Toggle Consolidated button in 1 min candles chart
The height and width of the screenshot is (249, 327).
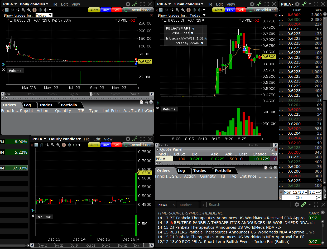pyautogui.click(x=262, y=10)
